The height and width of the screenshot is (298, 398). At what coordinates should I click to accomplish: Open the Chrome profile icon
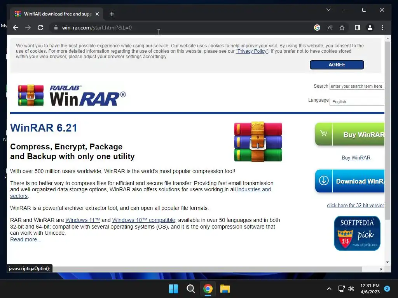coord(370,28)
